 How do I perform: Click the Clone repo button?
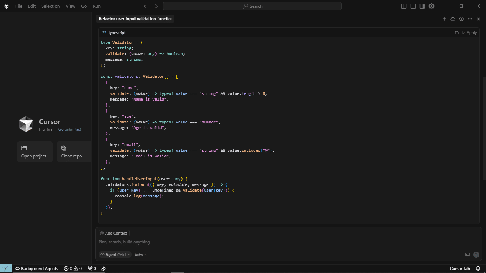[74, 152]
